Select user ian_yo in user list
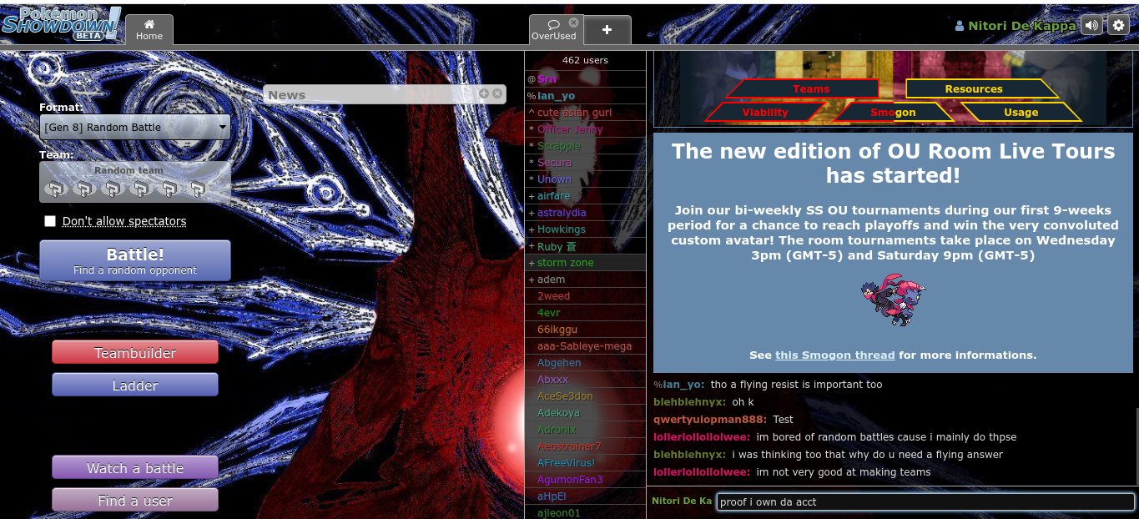The width and height of the screenshot is (1139, 519). 585,95
